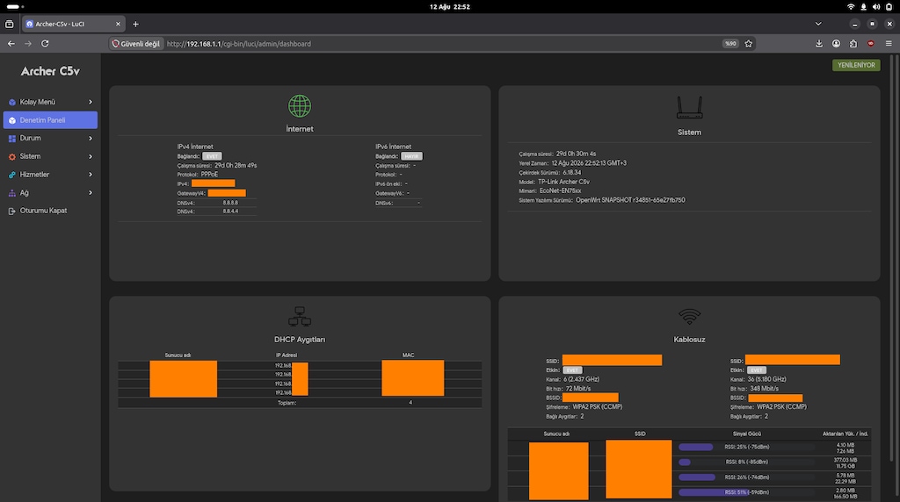Click the Etkin EVET badge for 5.180 GHz

pyautogui.click(x=757, y=370)
